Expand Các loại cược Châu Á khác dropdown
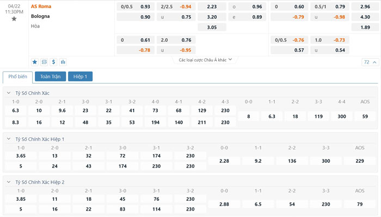Image resolution: width=381 pixels, height=217 pixels. point(205,60)
